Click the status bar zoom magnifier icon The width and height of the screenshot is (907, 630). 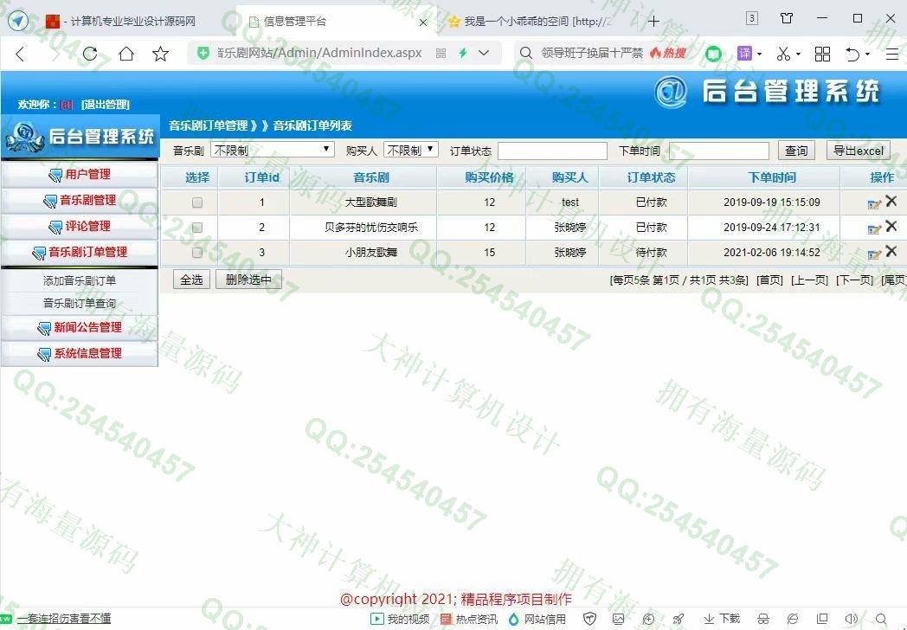pyautogui.click(x=881, y=619)
